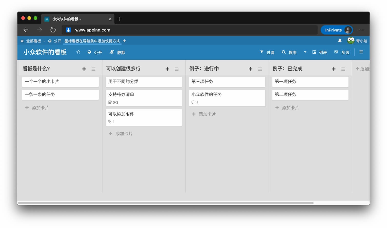Click the 例子：进行中 list title

pos(204,69)
